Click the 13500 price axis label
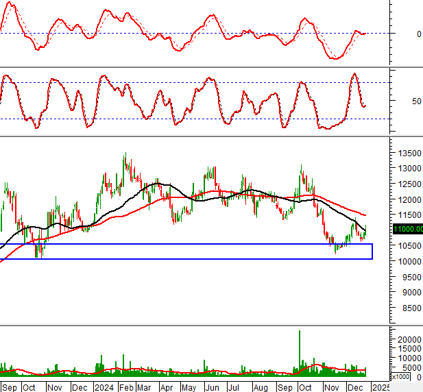Image resolution: width=423 pixels, height=392 pixels. point(407,153)
